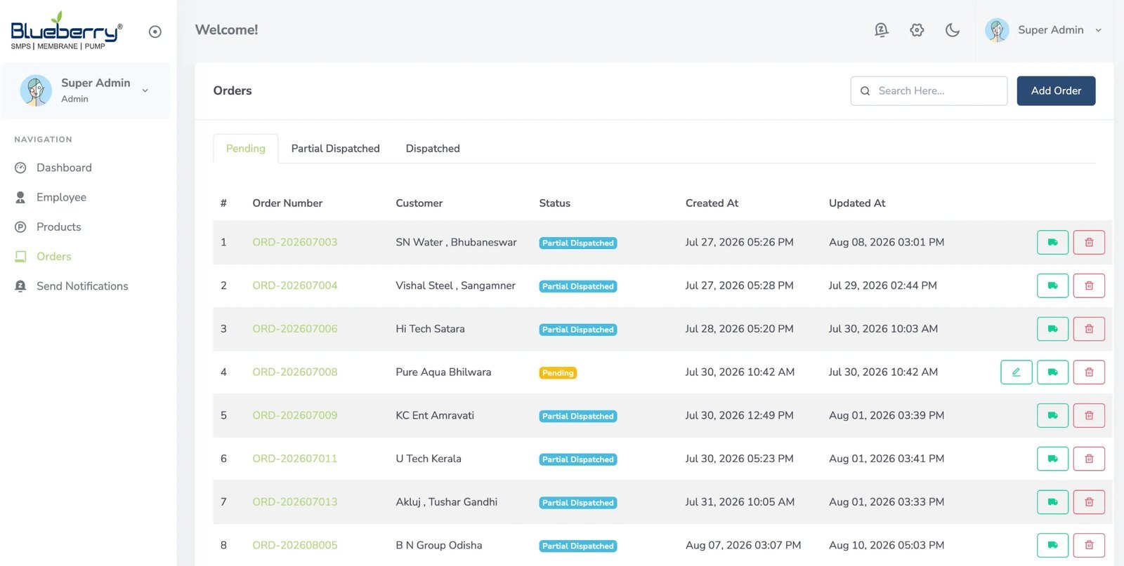
Task: Edit order ORD-202607008 with pencil icon
Action: click(x=1016, y=372)
